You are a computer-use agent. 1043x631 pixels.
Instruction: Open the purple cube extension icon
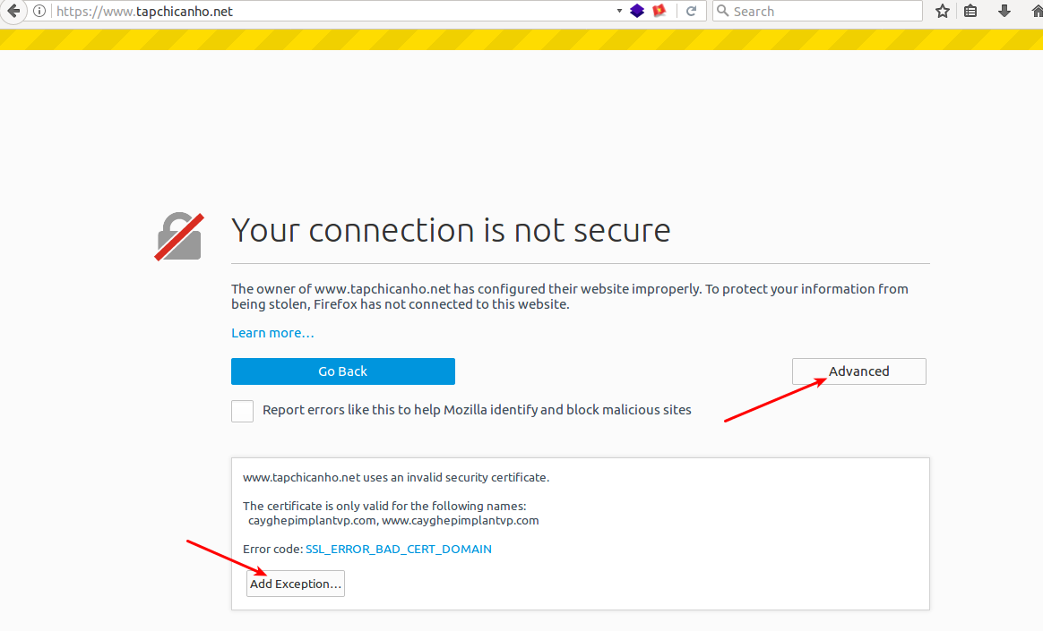[x=637, y=12]
